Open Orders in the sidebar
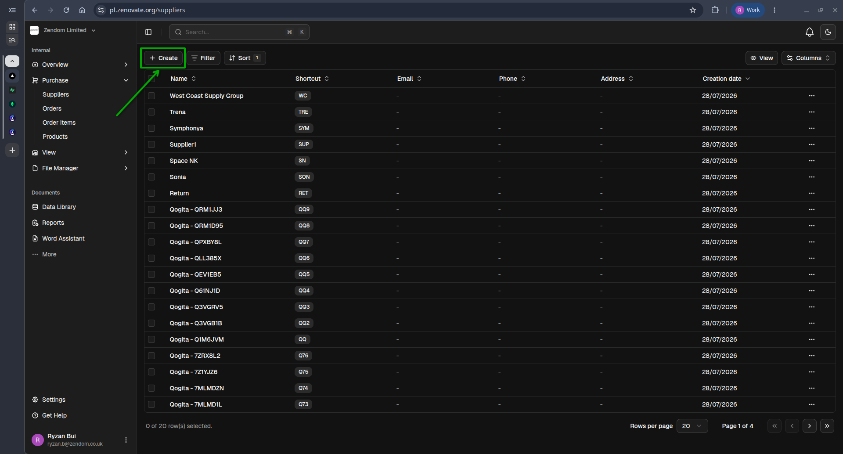The height and width of the screenshot is (454, 843). [x=52, y=108]
